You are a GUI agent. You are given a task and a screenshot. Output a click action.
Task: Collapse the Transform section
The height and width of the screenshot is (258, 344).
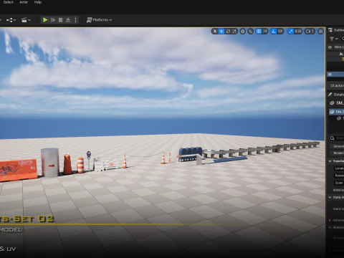coord(330,161)
